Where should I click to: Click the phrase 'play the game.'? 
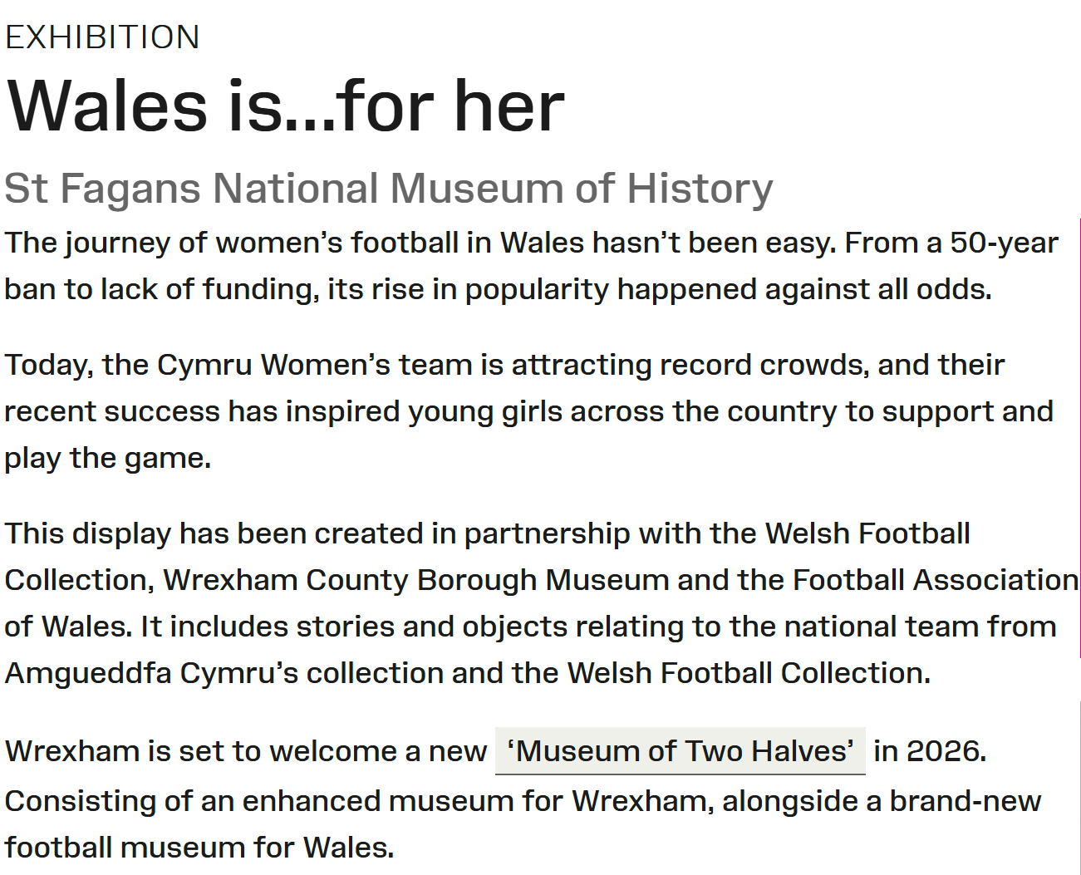click(108, 458)
